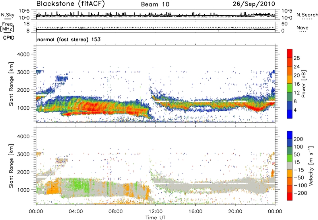The image size is (318, 220).
Task: Click the "16:00" time tick label
Action: [195, 212]
